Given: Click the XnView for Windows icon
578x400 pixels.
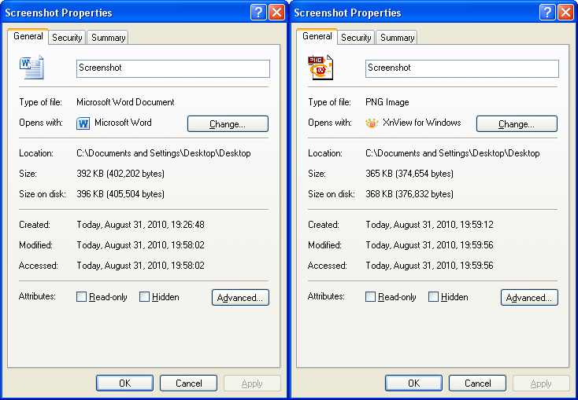Looking at the screenshot, I should click(x=372, y=123).
